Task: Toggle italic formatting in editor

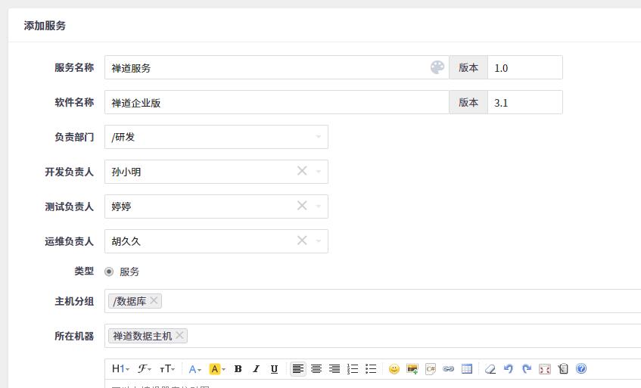Action: click(256, 369)
